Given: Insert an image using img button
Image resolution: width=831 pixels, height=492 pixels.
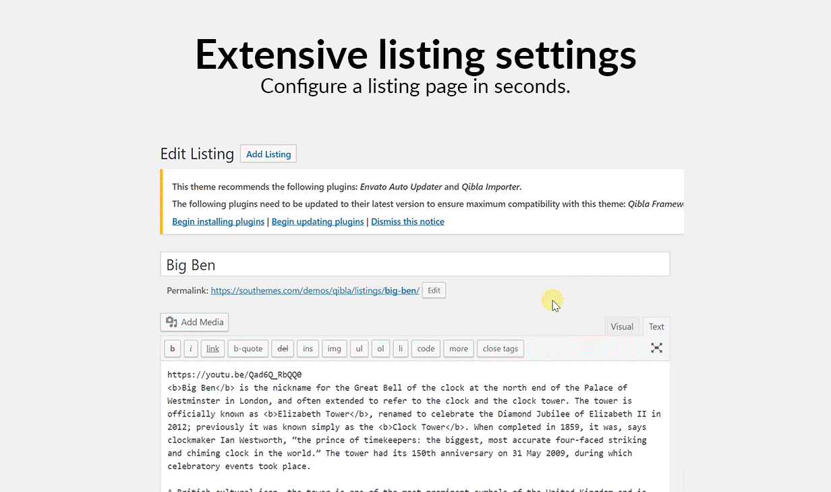Looking at the screenshot, I should pos(334,348).
